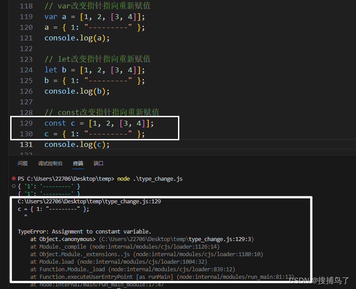The image size is (356, 289).
Task: Click the circle marker beside first output line
Action: 14,186
